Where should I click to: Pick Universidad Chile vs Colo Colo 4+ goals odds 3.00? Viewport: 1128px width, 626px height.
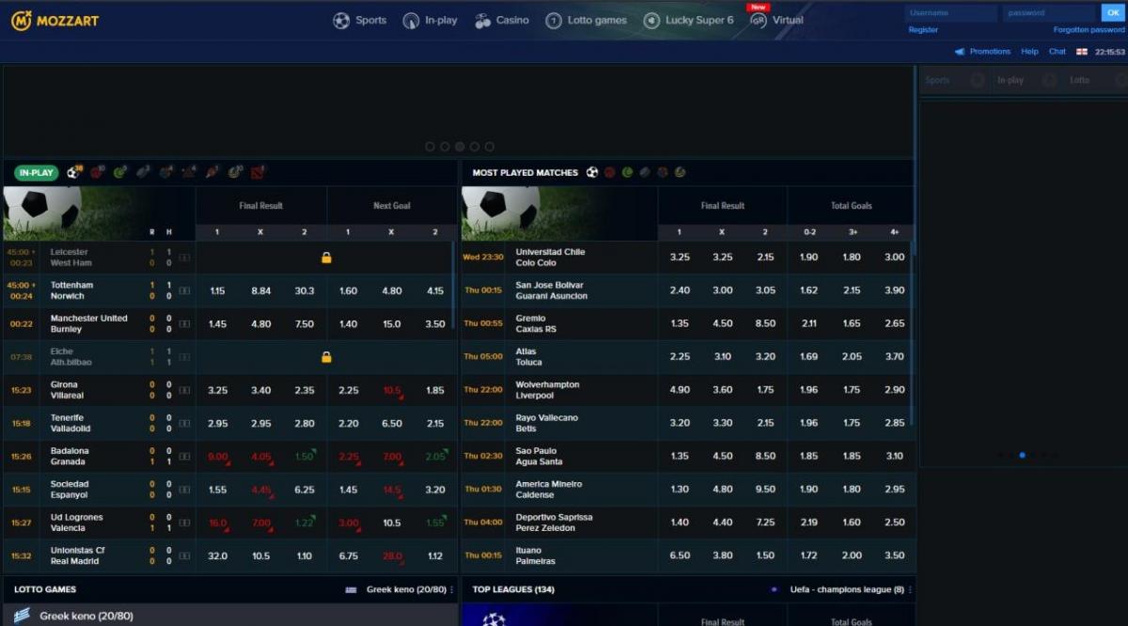coord(895,258)
